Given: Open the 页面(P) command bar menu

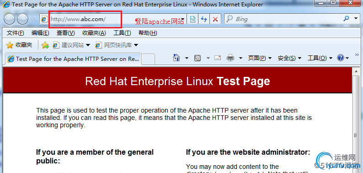Looking at the screenshot, I should pyautogui.click(x=260, y=58).
